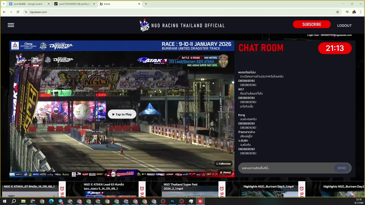The height and width of the screenshot is (205, 365).
Task: Toggle the Muted sound button
Action: click(225, 172)
